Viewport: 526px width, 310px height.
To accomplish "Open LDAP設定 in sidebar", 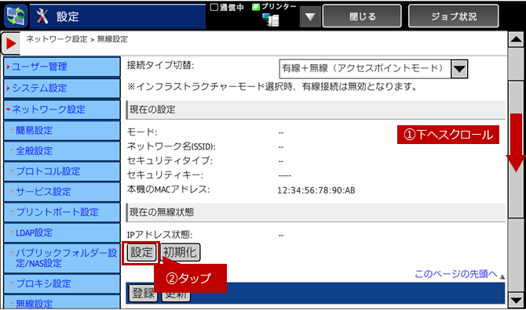I will tap(62, 232).
